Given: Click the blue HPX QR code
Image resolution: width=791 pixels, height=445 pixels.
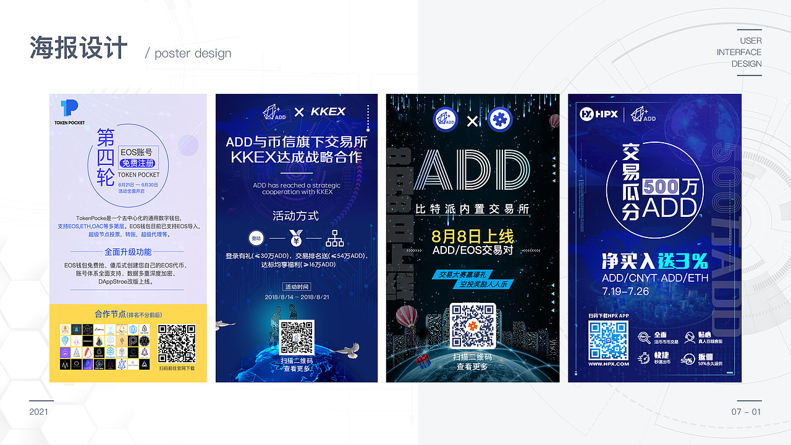Looking at the screenshot, I should pyautogui.click(x=609, y=341).
